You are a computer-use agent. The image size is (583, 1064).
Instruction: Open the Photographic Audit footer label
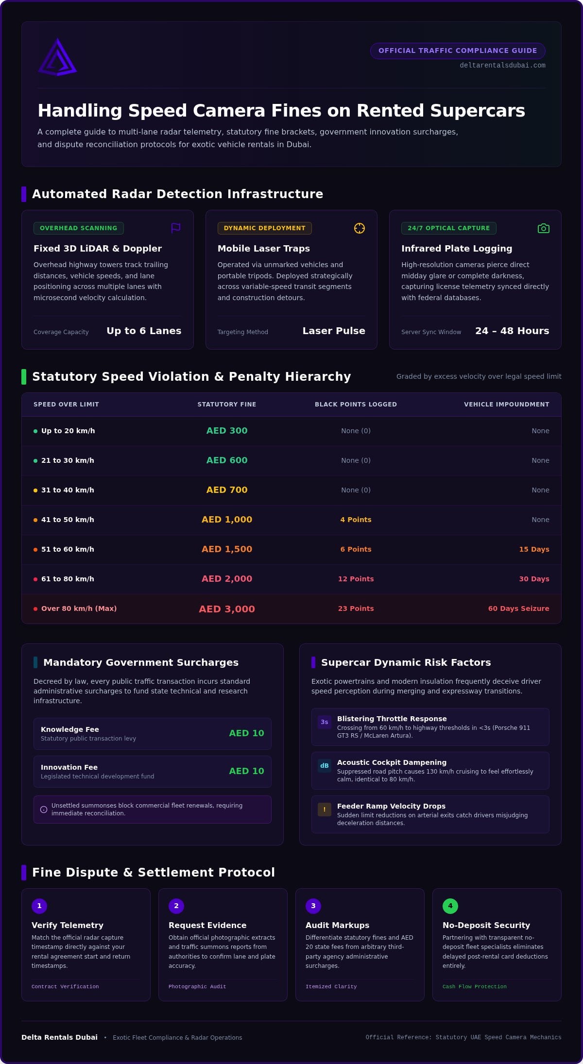click(x=197, y=986)
